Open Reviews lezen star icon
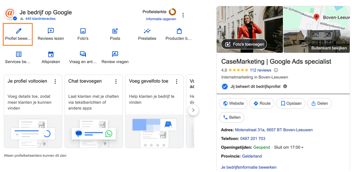The width and height of the screenshot is (352, 172). [x=51, y=31]
